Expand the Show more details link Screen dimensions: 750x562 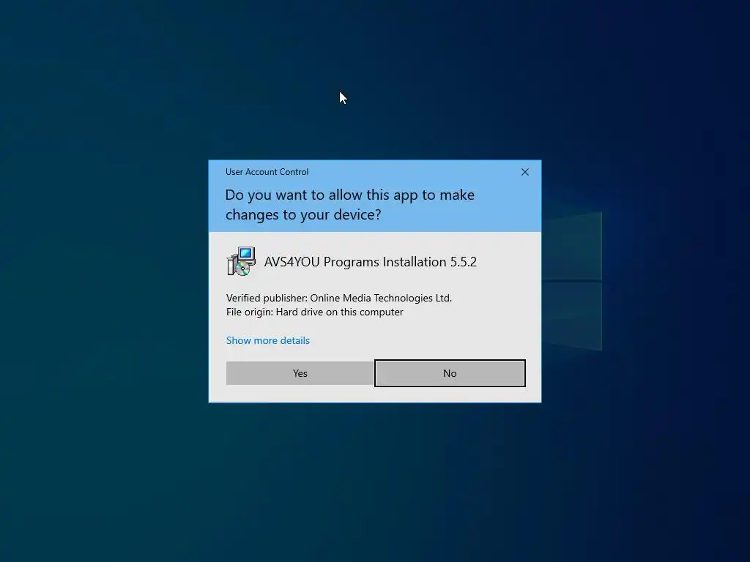(268, 340)
